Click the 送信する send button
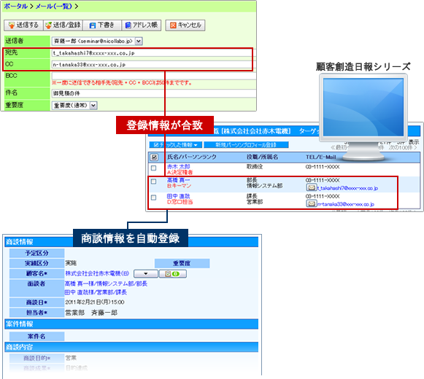Screen dimensions: 424x379 (x=23, y=25)
